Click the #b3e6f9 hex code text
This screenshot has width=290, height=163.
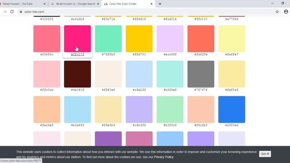(77, 125)
